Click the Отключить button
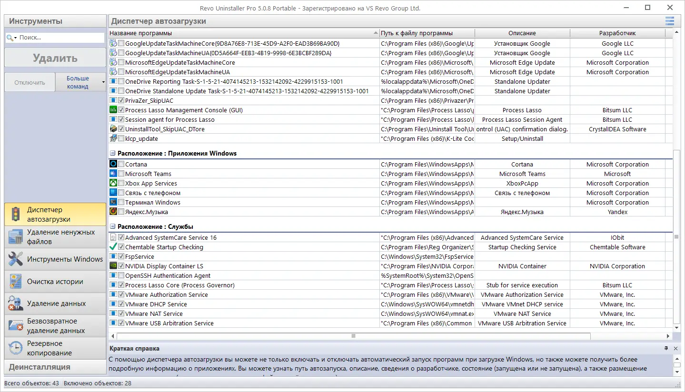The image size is (685, 392). coord(30,82)
